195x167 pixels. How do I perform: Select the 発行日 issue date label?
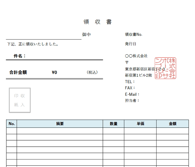[x=130, y=44]
